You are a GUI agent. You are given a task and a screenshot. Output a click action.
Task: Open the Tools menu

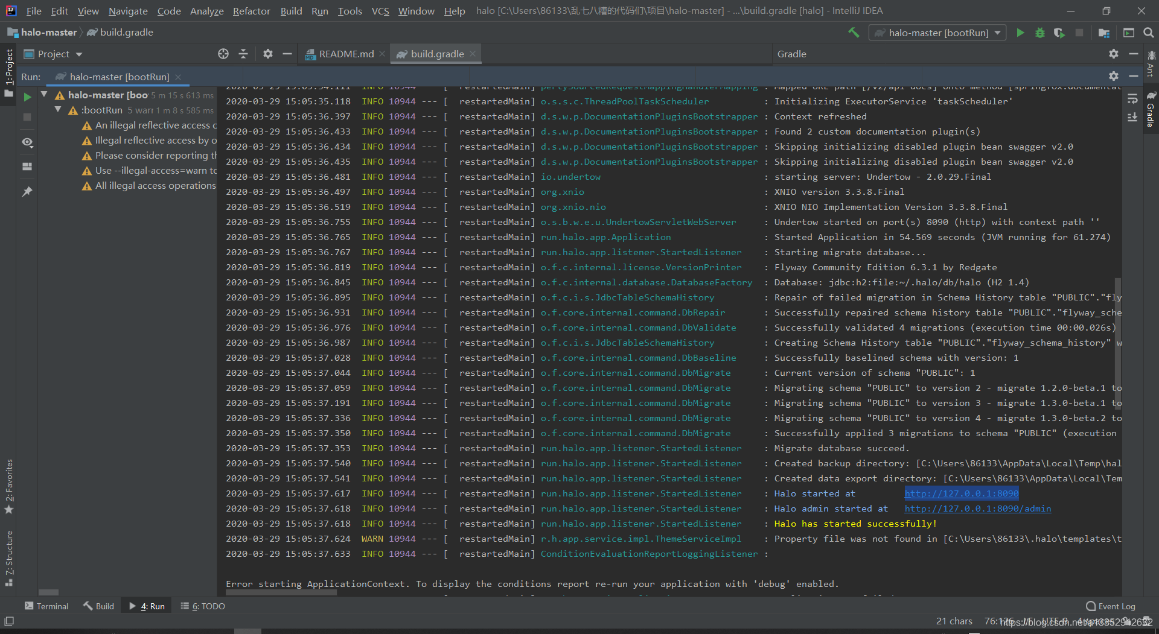(350, 11)
